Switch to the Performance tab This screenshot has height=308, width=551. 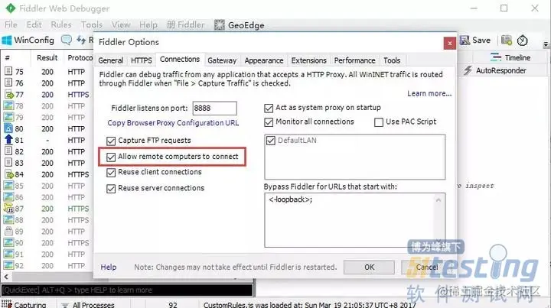click(354, 60)
